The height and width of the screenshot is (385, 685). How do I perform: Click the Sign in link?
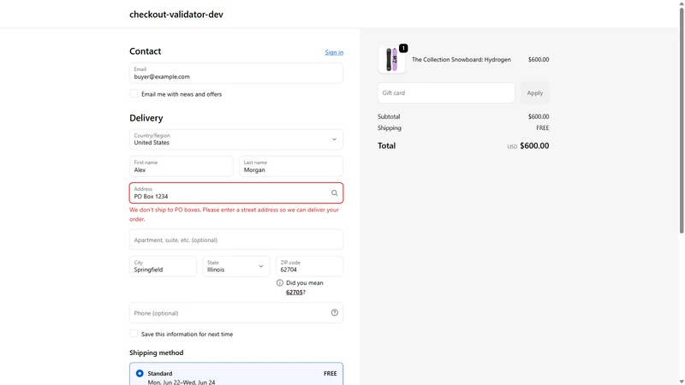click(x=334, y=52)
